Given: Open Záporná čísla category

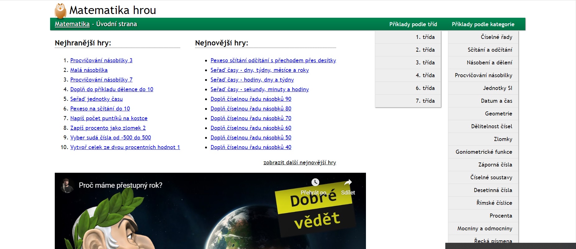Looking at the screenshot, I should pos(483,165).
